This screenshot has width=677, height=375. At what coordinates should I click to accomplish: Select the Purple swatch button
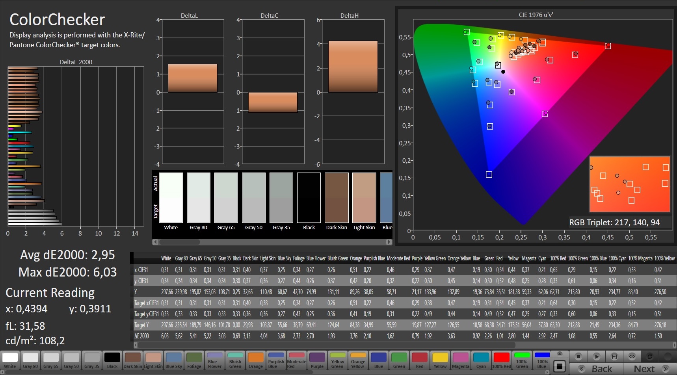317,360
